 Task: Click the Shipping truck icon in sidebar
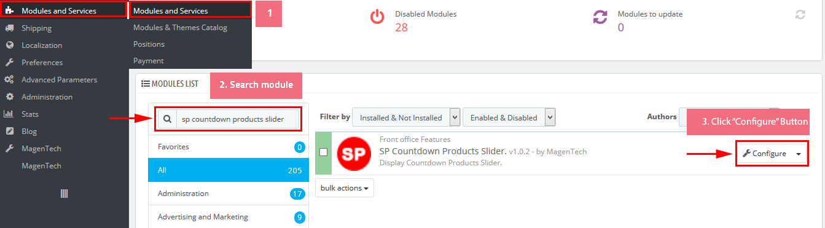tap(9, 28)
